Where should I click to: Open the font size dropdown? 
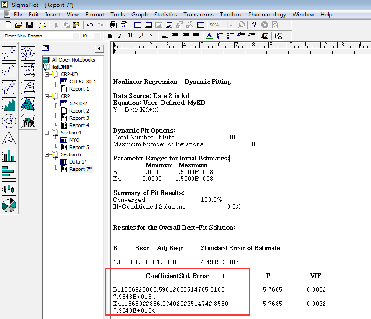[97, 36]
